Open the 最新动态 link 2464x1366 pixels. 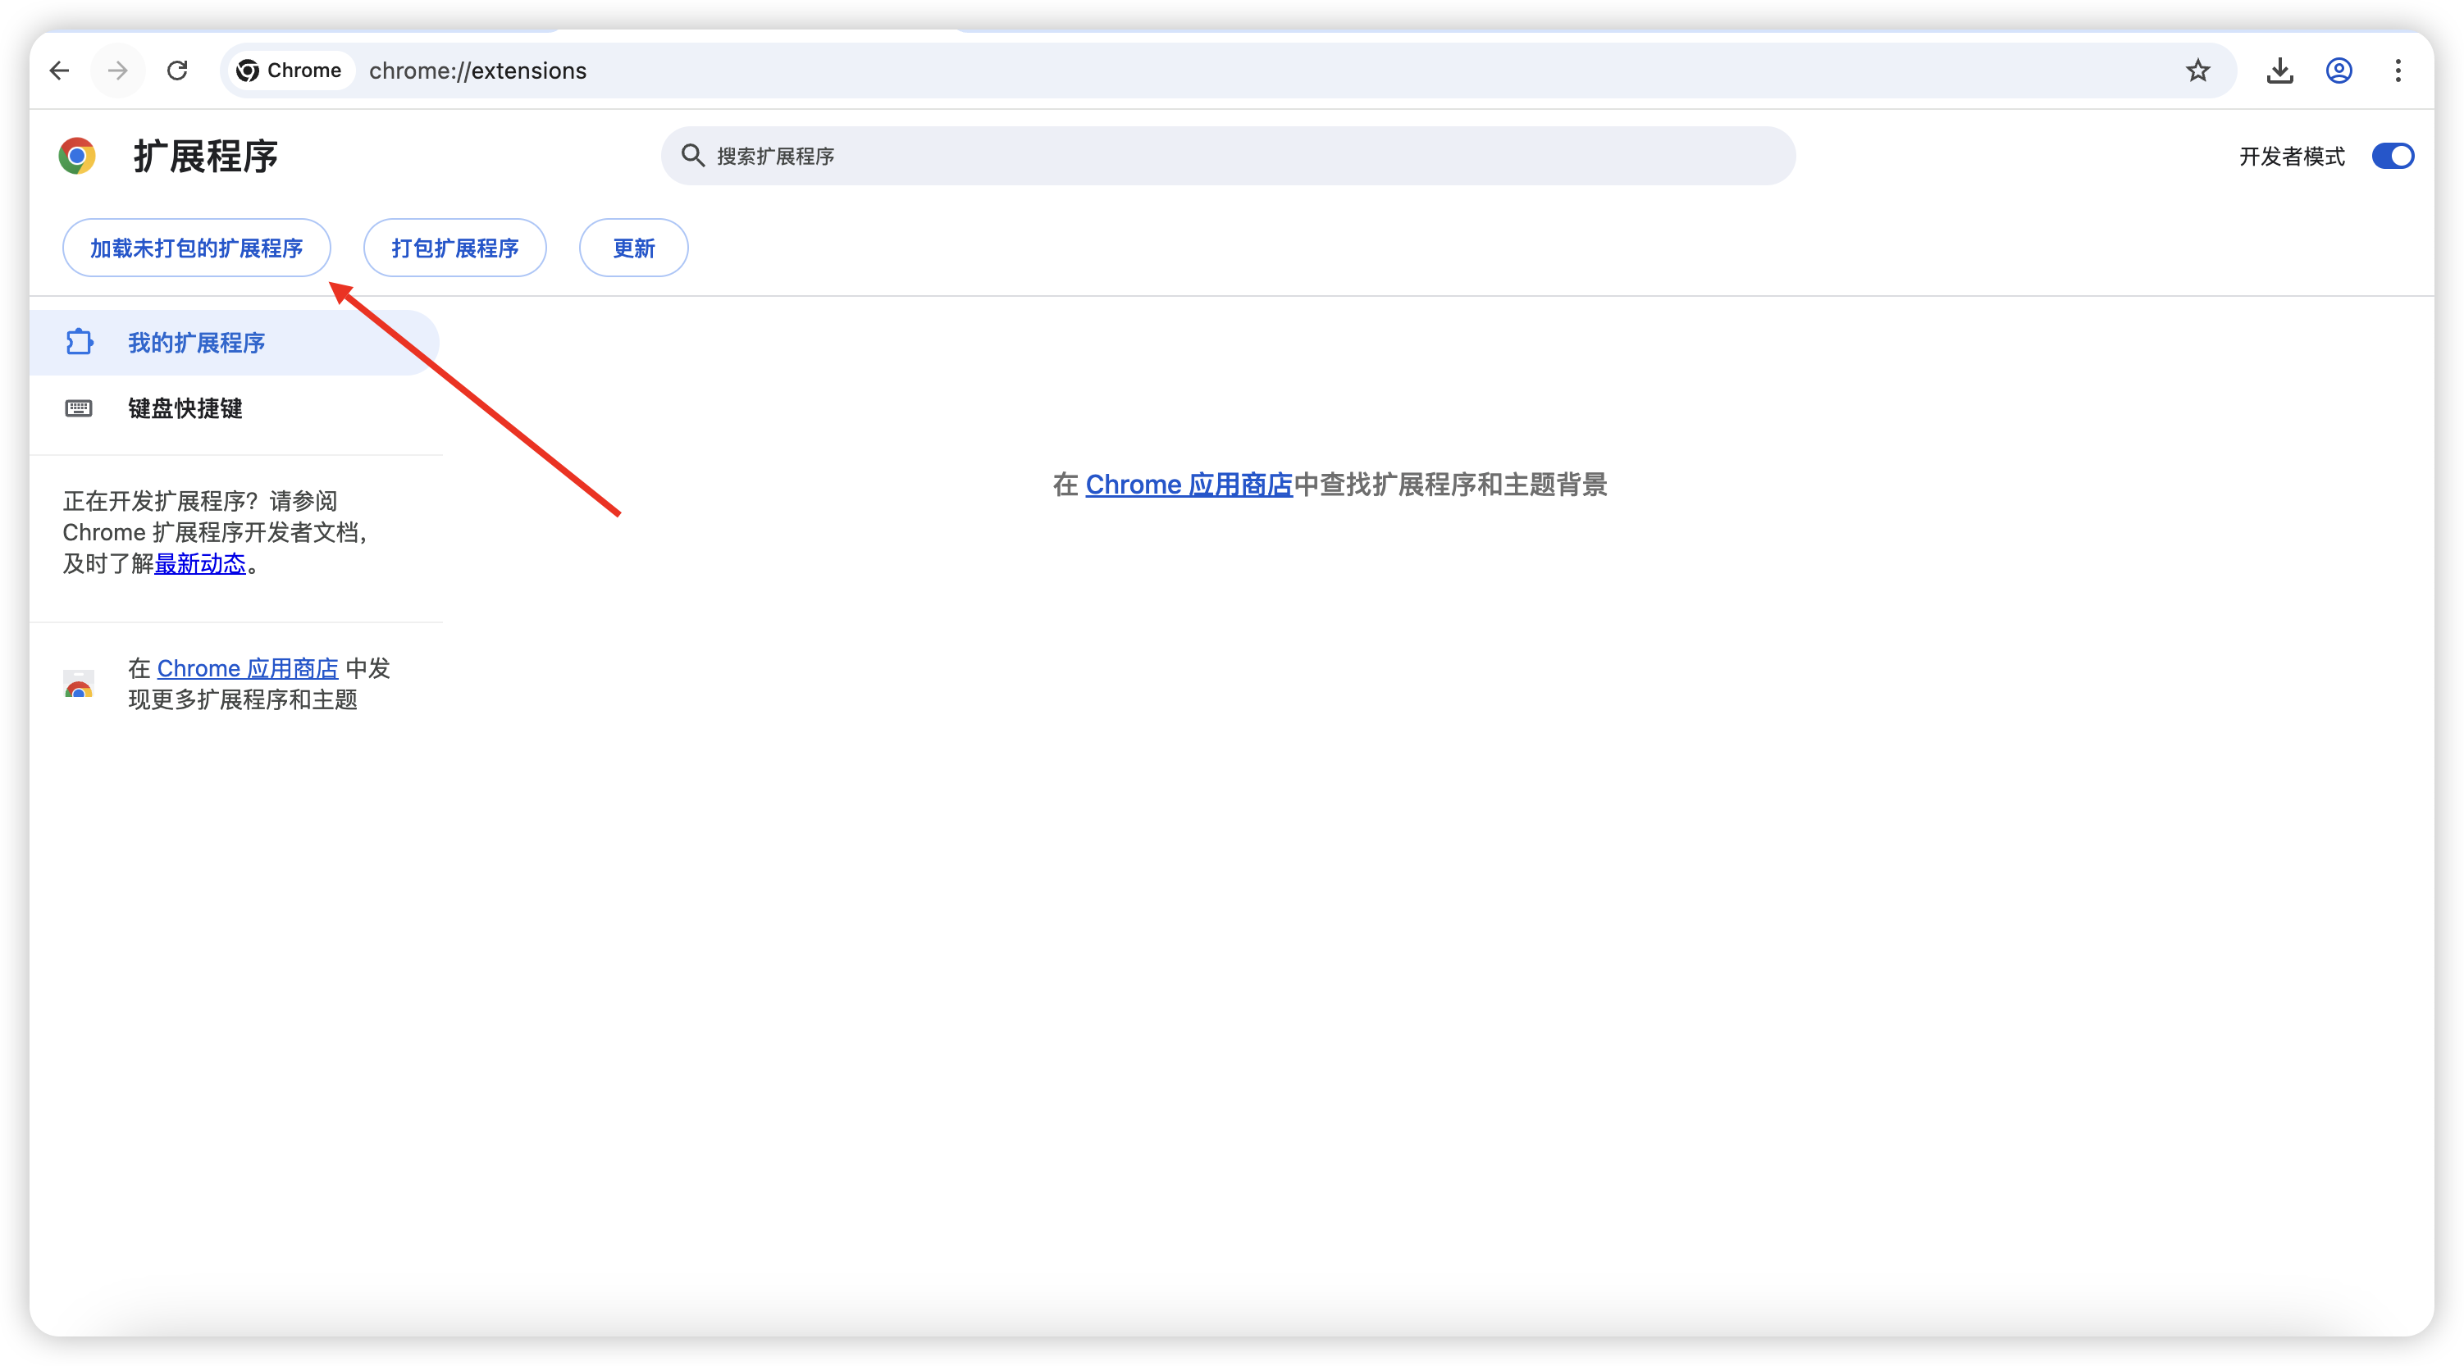coord(200,564)
